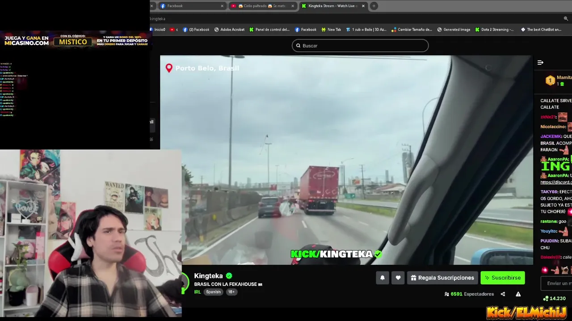Share the stream with share icon
The width and height of the screenshot is (572, 321).
click(x=503, y=294)
